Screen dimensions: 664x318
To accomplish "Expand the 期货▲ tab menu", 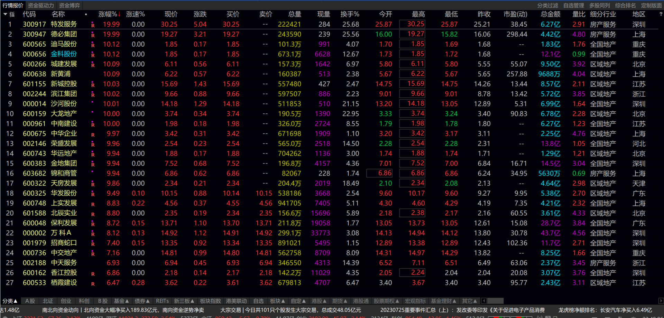I will [x=340, y=301].
